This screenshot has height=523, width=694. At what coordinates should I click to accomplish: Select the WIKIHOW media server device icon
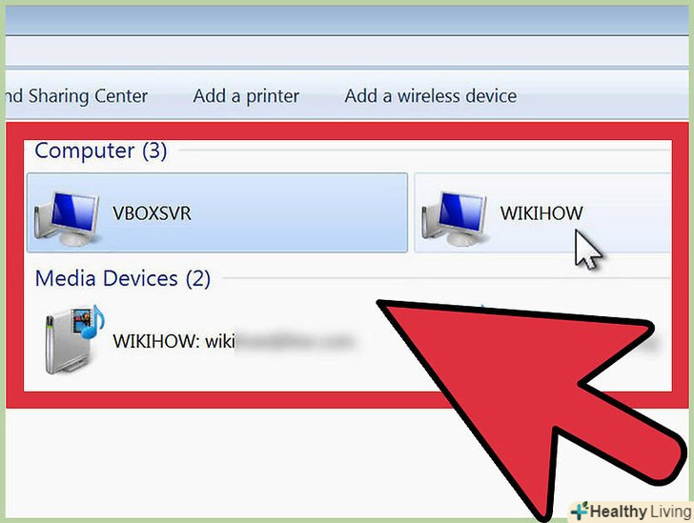tap(73, 339)
